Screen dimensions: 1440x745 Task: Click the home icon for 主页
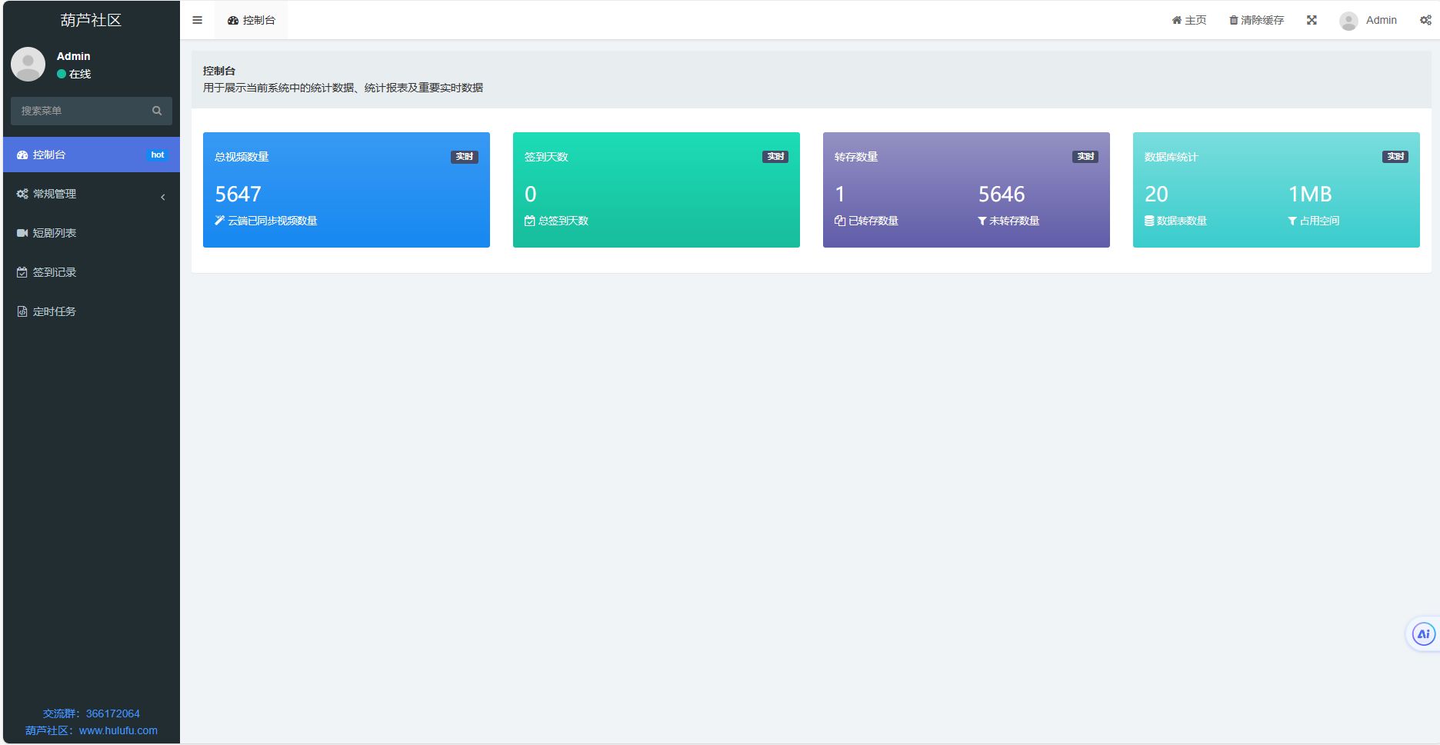pos(1176,20)
